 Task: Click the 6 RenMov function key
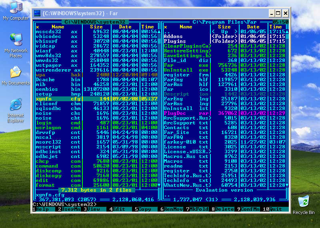click(x=172, y=209)
